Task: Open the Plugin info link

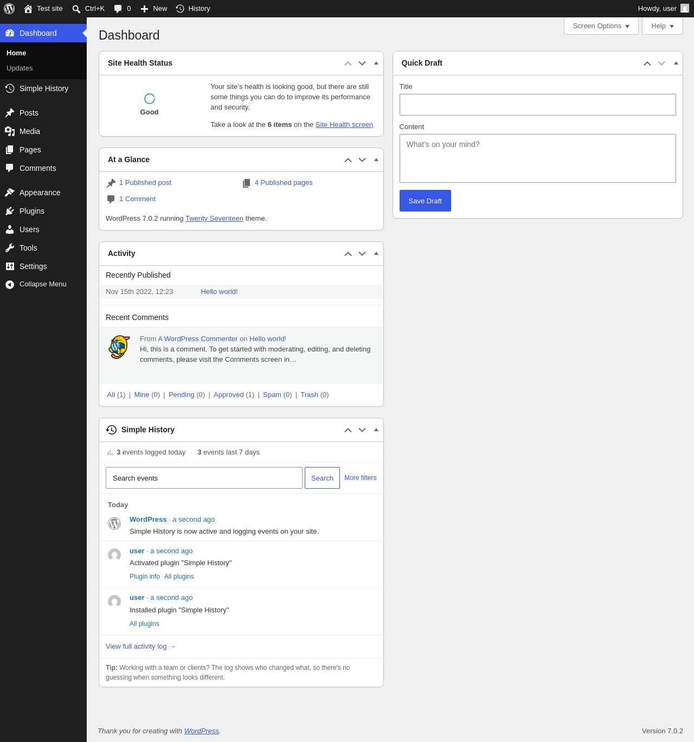Action: (x=145, y=577)
